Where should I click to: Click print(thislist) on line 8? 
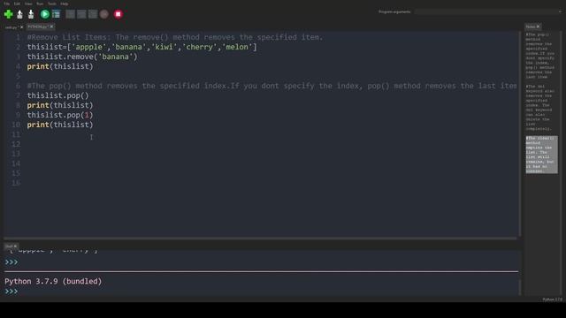[x=60, y=105]
